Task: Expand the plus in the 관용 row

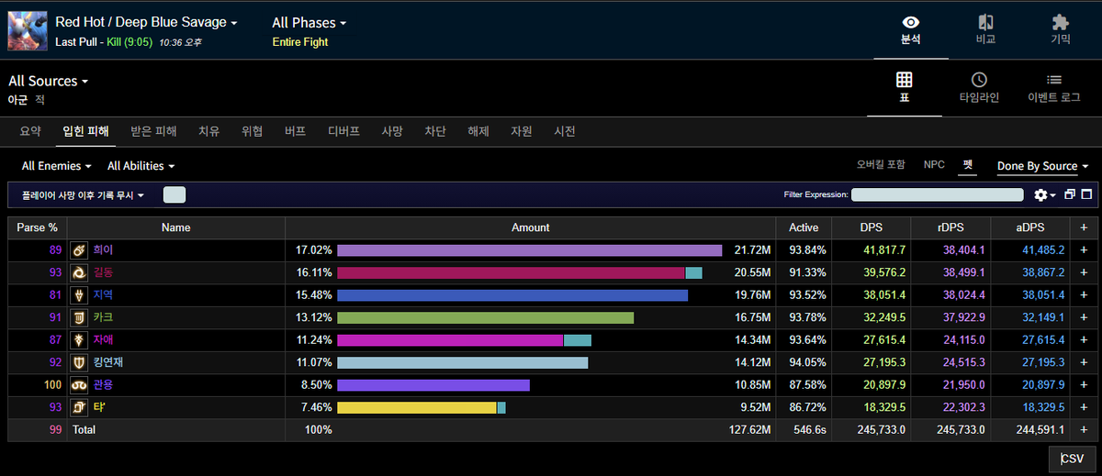Action: 1083,385
